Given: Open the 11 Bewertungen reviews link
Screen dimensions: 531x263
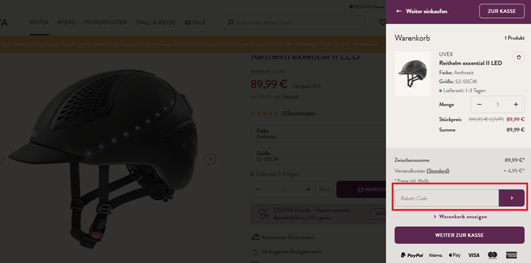Looking at the screenshot, I should coord(298,113).
